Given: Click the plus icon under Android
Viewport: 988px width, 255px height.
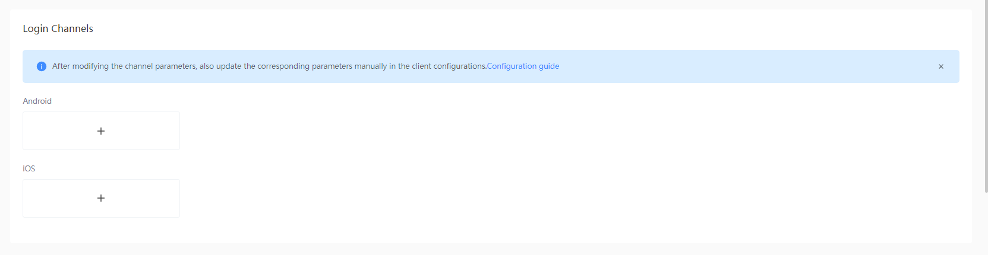Looking at the screenshot, I should (x=101, y=131).
